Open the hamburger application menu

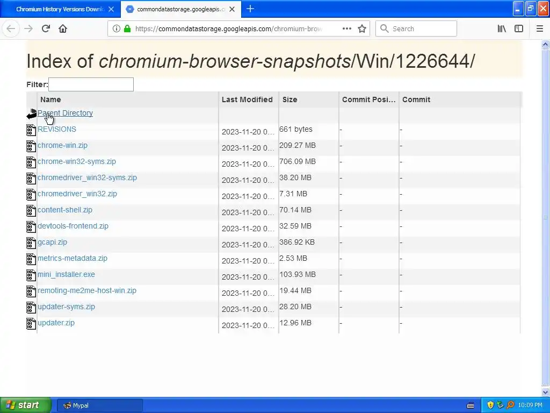(x=539, y=29)
